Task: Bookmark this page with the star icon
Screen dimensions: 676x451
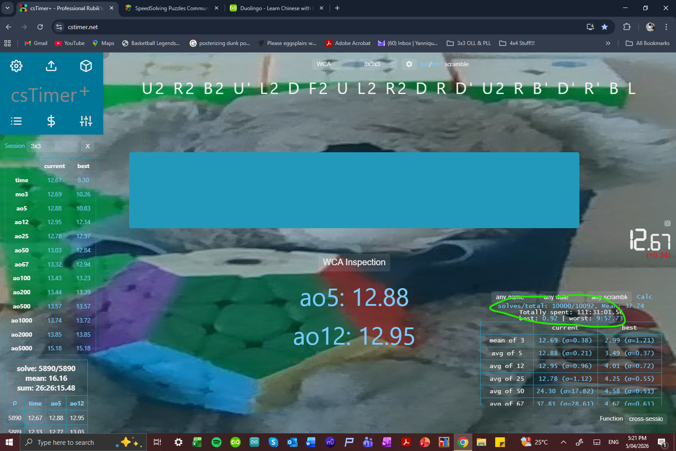Action: click(605, 27)
